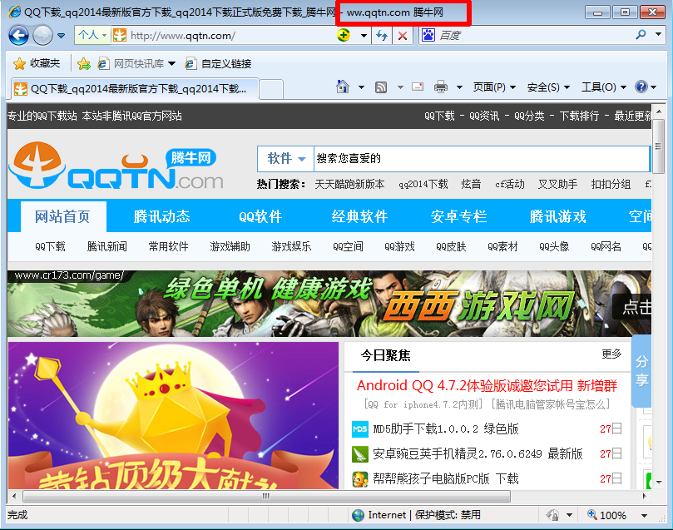Image resolution: width=673 pixels, height=530 pixels.
Task: Open the 软件 search category dropdown
Action: click(287, 158)
